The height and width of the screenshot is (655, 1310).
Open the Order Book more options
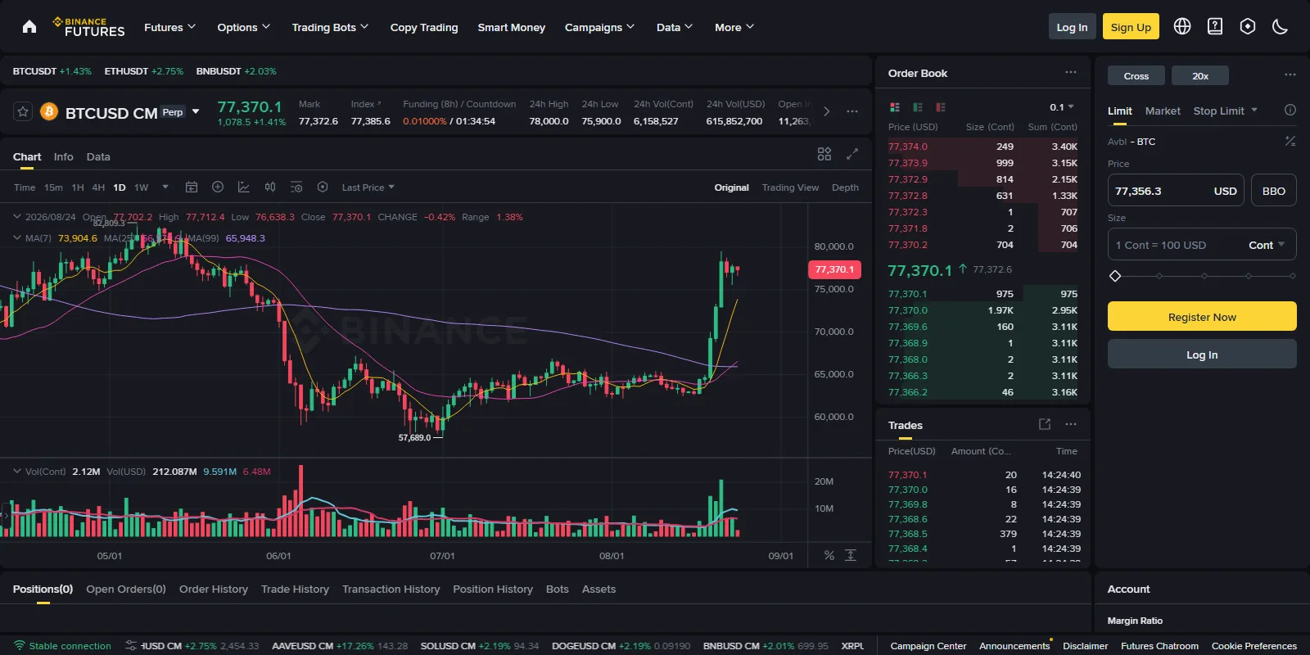(1071, 73)
